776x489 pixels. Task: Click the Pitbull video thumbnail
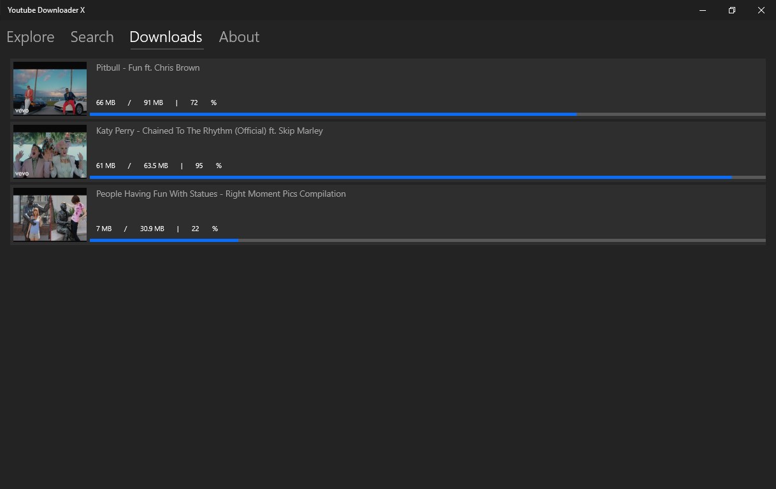(50, 89)
